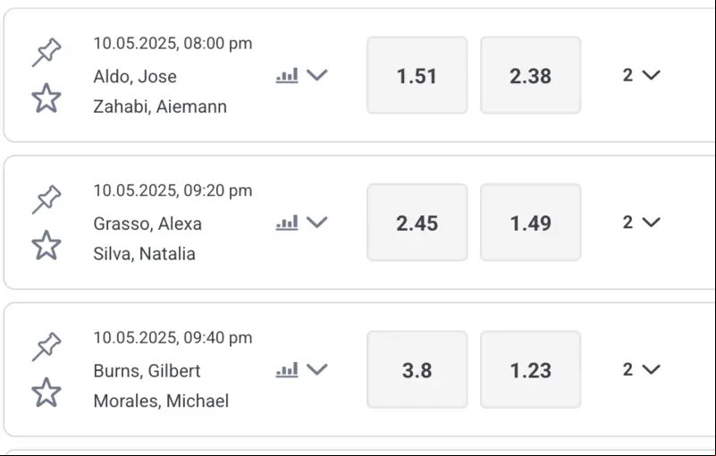Pin the Aldo vs Zahabi fight
The width and height of the screenshot is (716, 456).
point(46,52)
